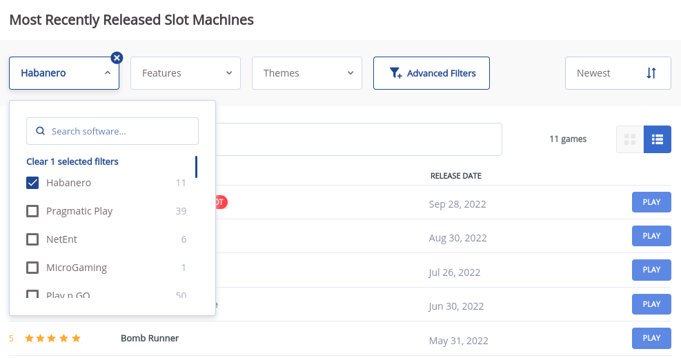
Task: Clear the Habanero filter with the X icon
Action: point(117,58)
